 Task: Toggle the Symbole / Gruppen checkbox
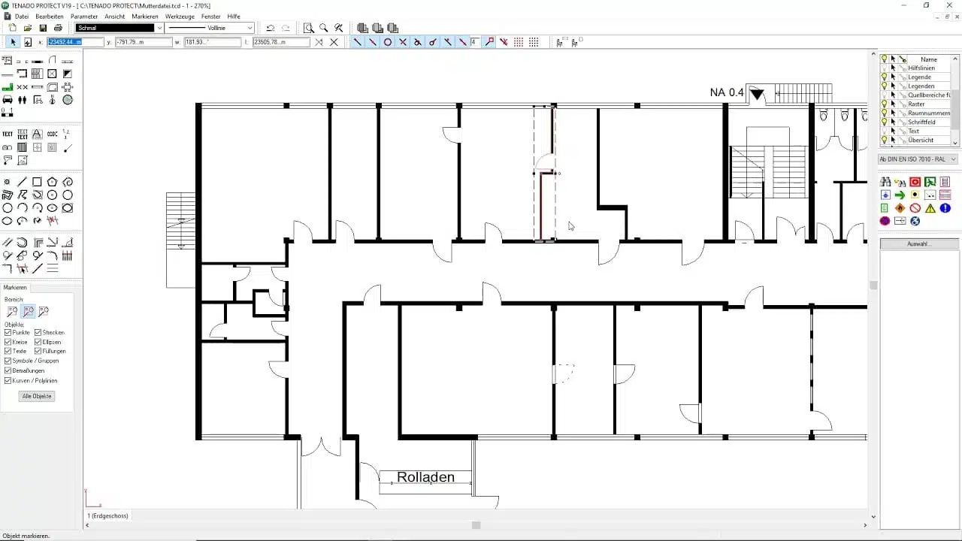pyautogui.click(x=8, y=361)
